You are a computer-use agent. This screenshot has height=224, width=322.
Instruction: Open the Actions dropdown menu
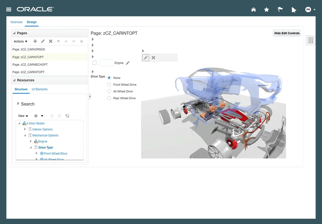(x=20, y=41)
